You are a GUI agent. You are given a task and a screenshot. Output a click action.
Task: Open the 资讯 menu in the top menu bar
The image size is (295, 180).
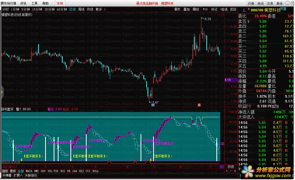23,3
